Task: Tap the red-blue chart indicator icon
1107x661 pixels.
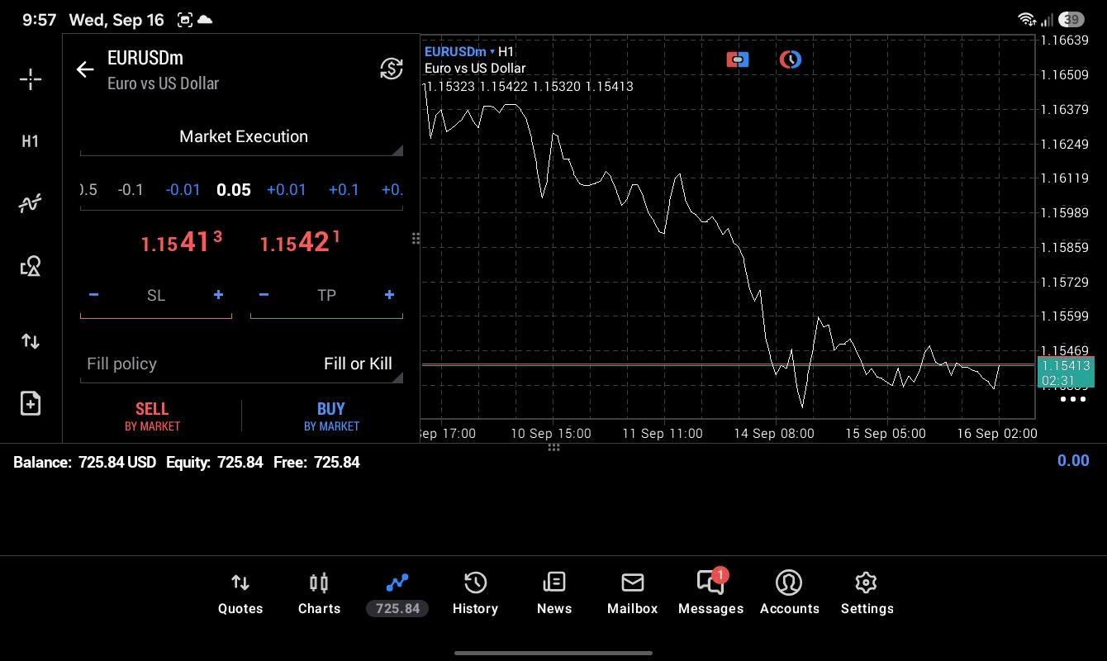Action: (x=738, y=59)
